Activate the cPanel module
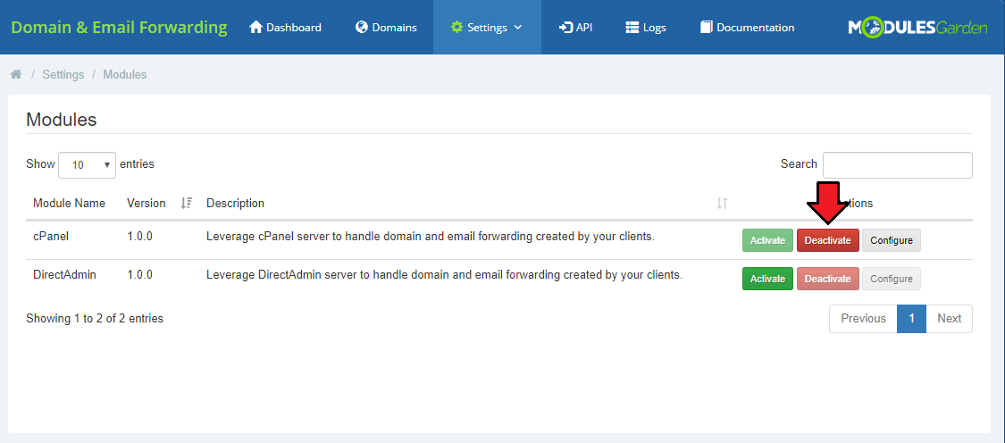 pos(767,240)
